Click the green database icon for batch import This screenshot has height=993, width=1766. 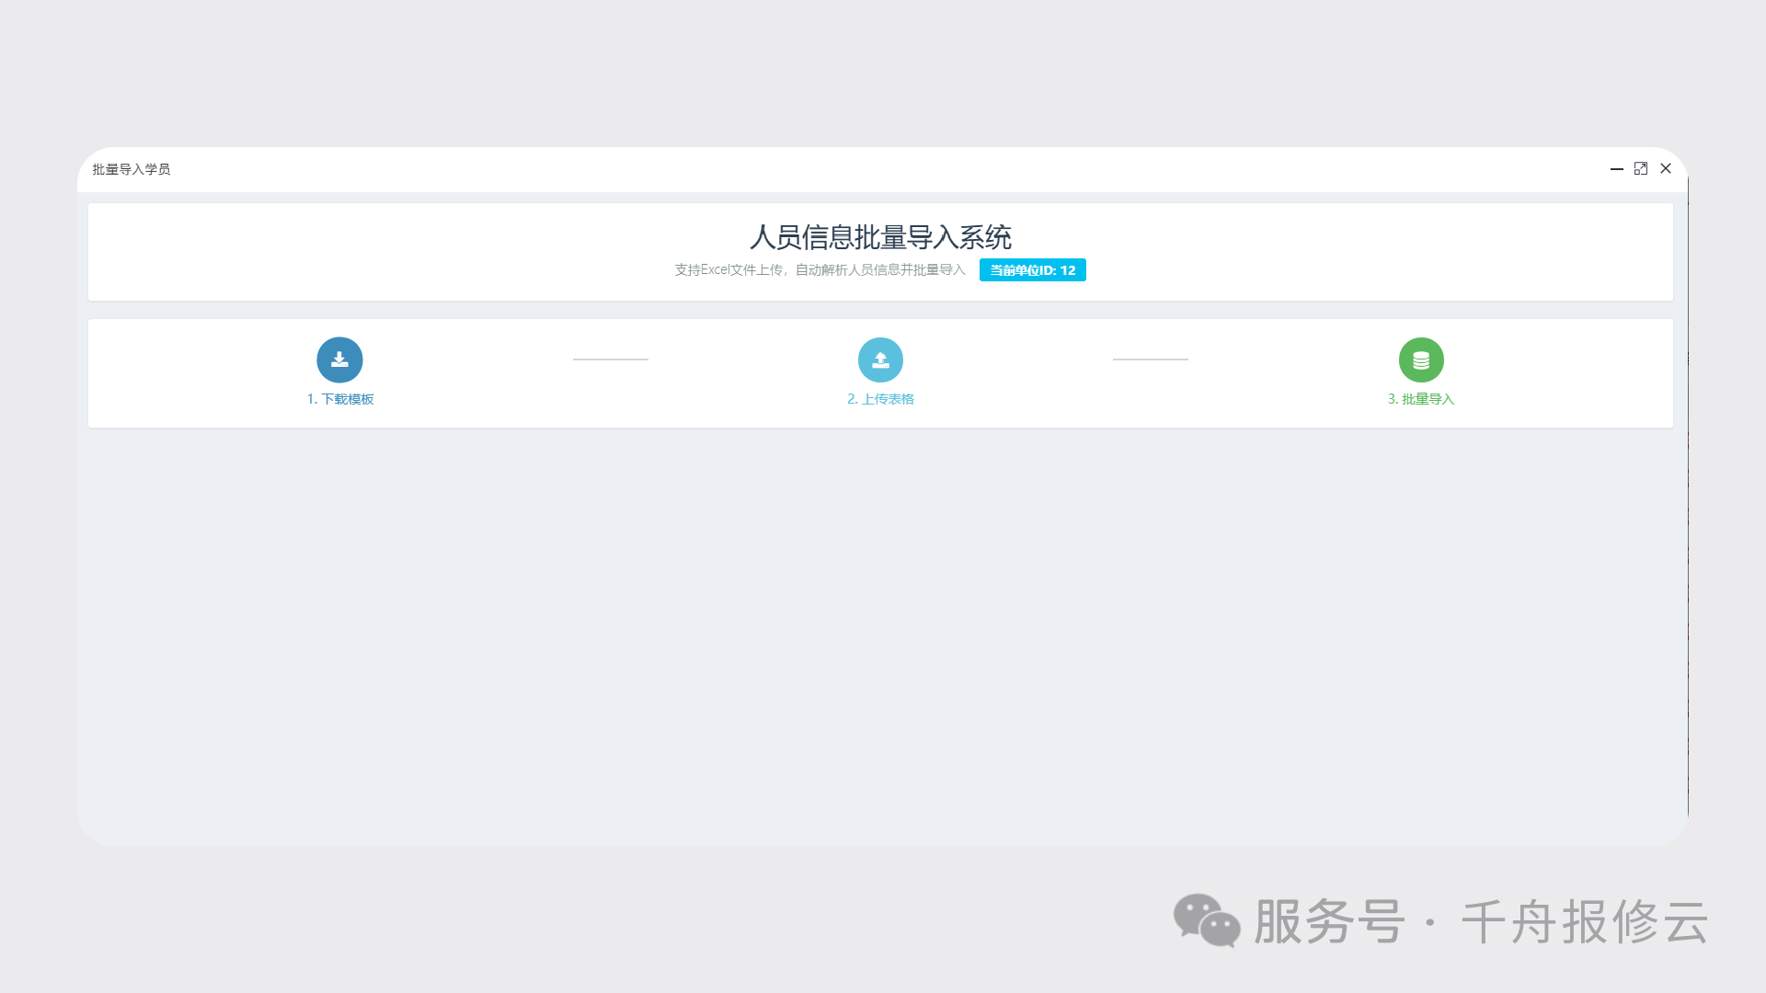[1421, 360]
